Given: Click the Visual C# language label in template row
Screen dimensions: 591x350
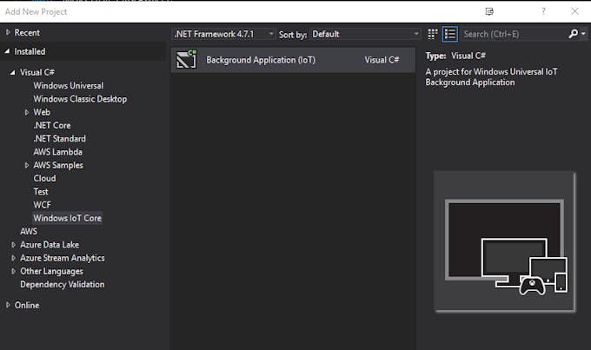Looking at the screenshot, I should pyautogui.click(x=382, y=60).
